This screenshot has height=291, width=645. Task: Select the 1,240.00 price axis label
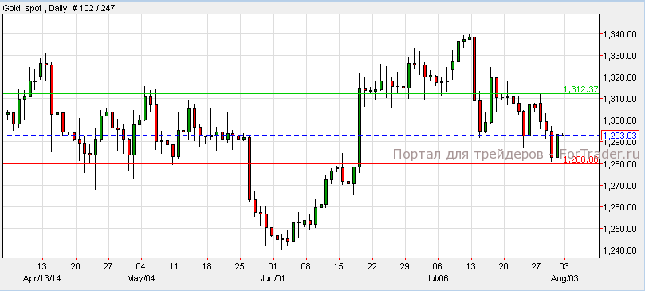[x=619, y=250]
